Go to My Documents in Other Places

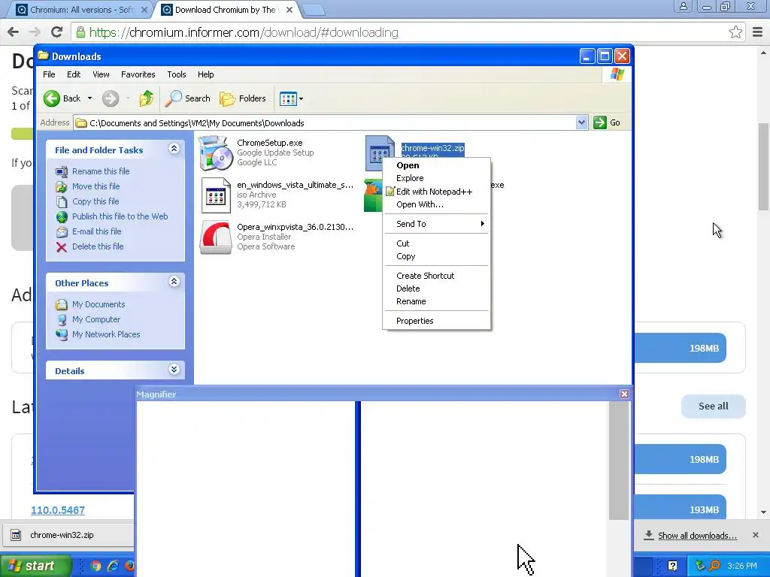coord(99,305)
